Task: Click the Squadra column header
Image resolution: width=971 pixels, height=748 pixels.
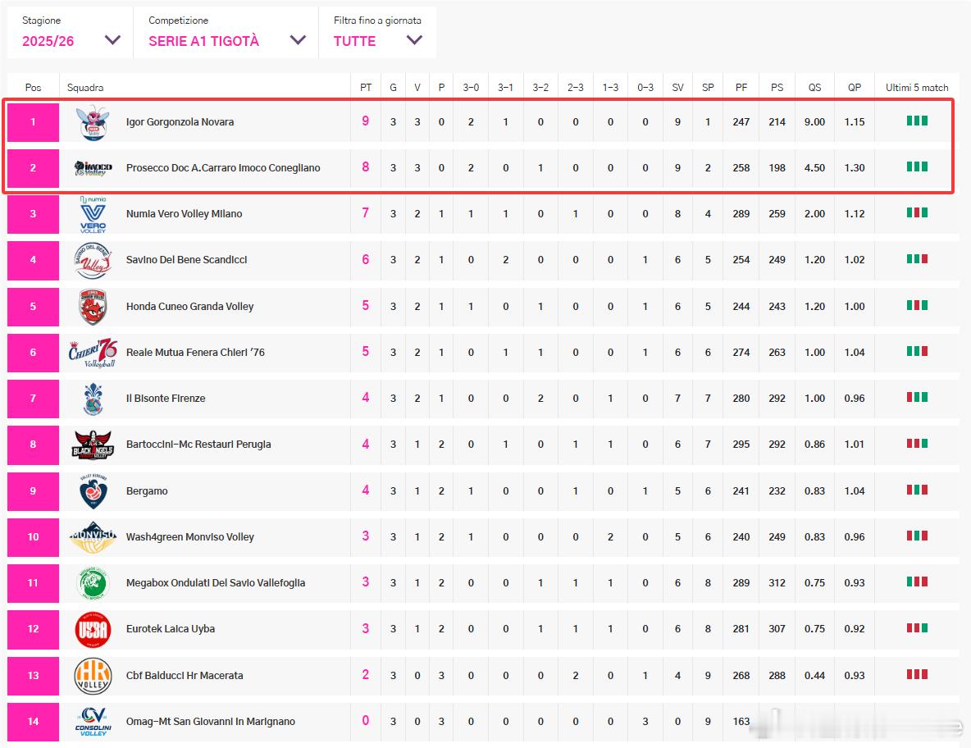Action: (84, 87)
